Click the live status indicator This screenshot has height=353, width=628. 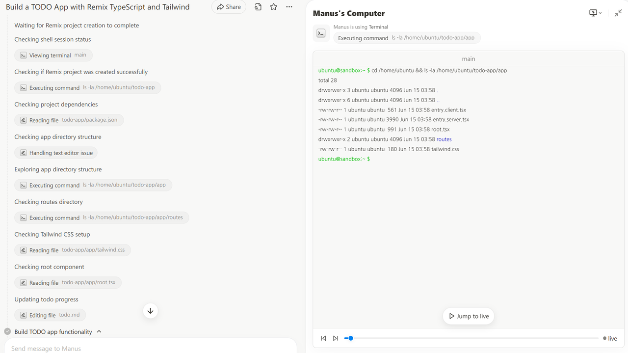(610, 338)
